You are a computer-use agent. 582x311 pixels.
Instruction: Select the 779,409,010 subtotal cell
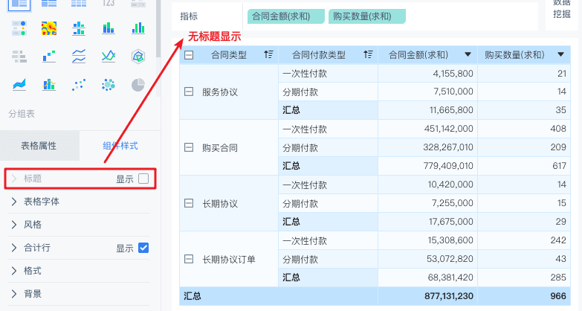[427, 166]
